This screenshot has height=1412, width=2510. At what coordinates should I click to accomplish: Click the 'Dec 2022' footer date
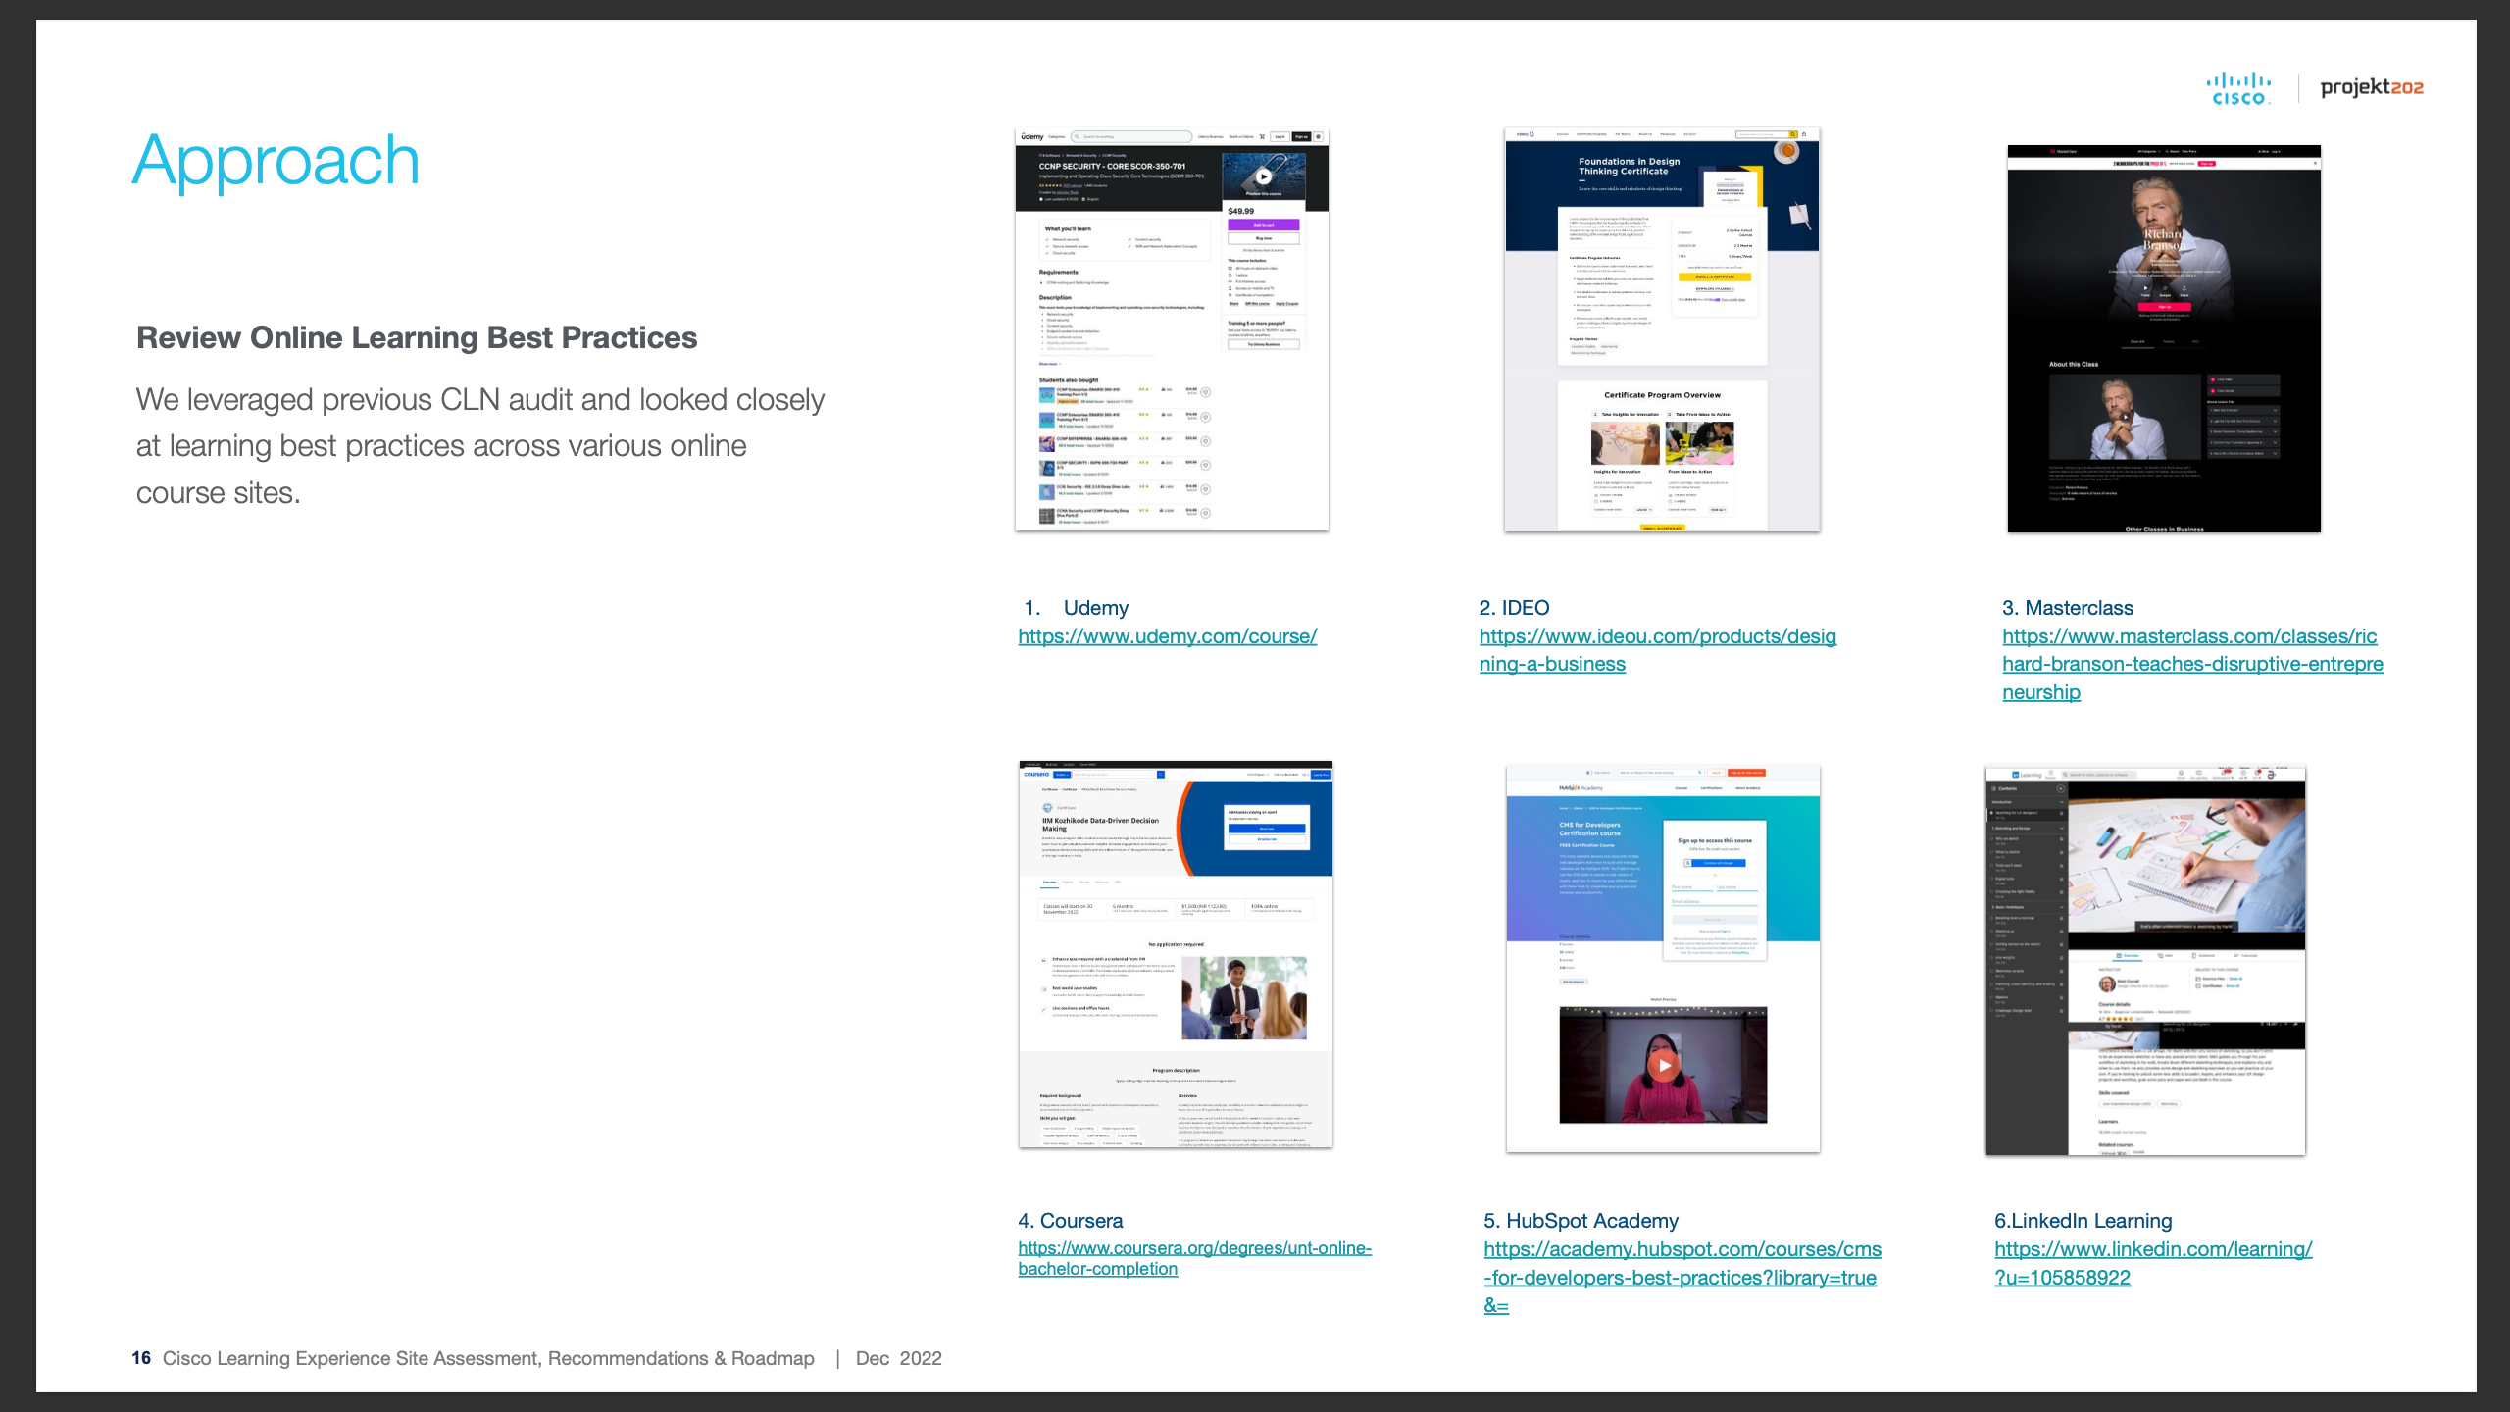[x=898, y=1358]
